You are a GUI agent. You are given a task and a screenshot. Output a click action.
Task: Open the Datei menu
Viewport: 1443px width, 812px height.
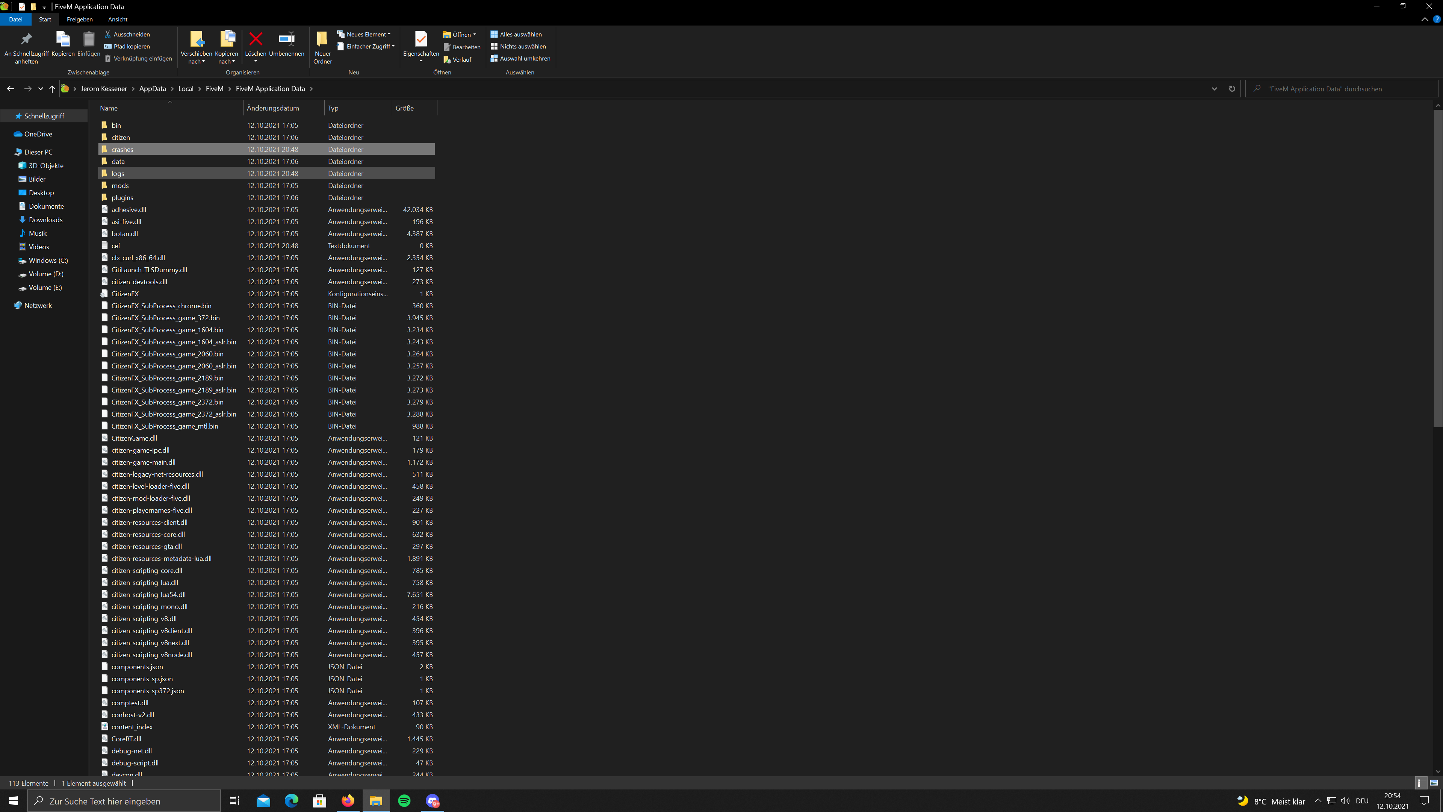pyautogui.click(x=16, y=19)
